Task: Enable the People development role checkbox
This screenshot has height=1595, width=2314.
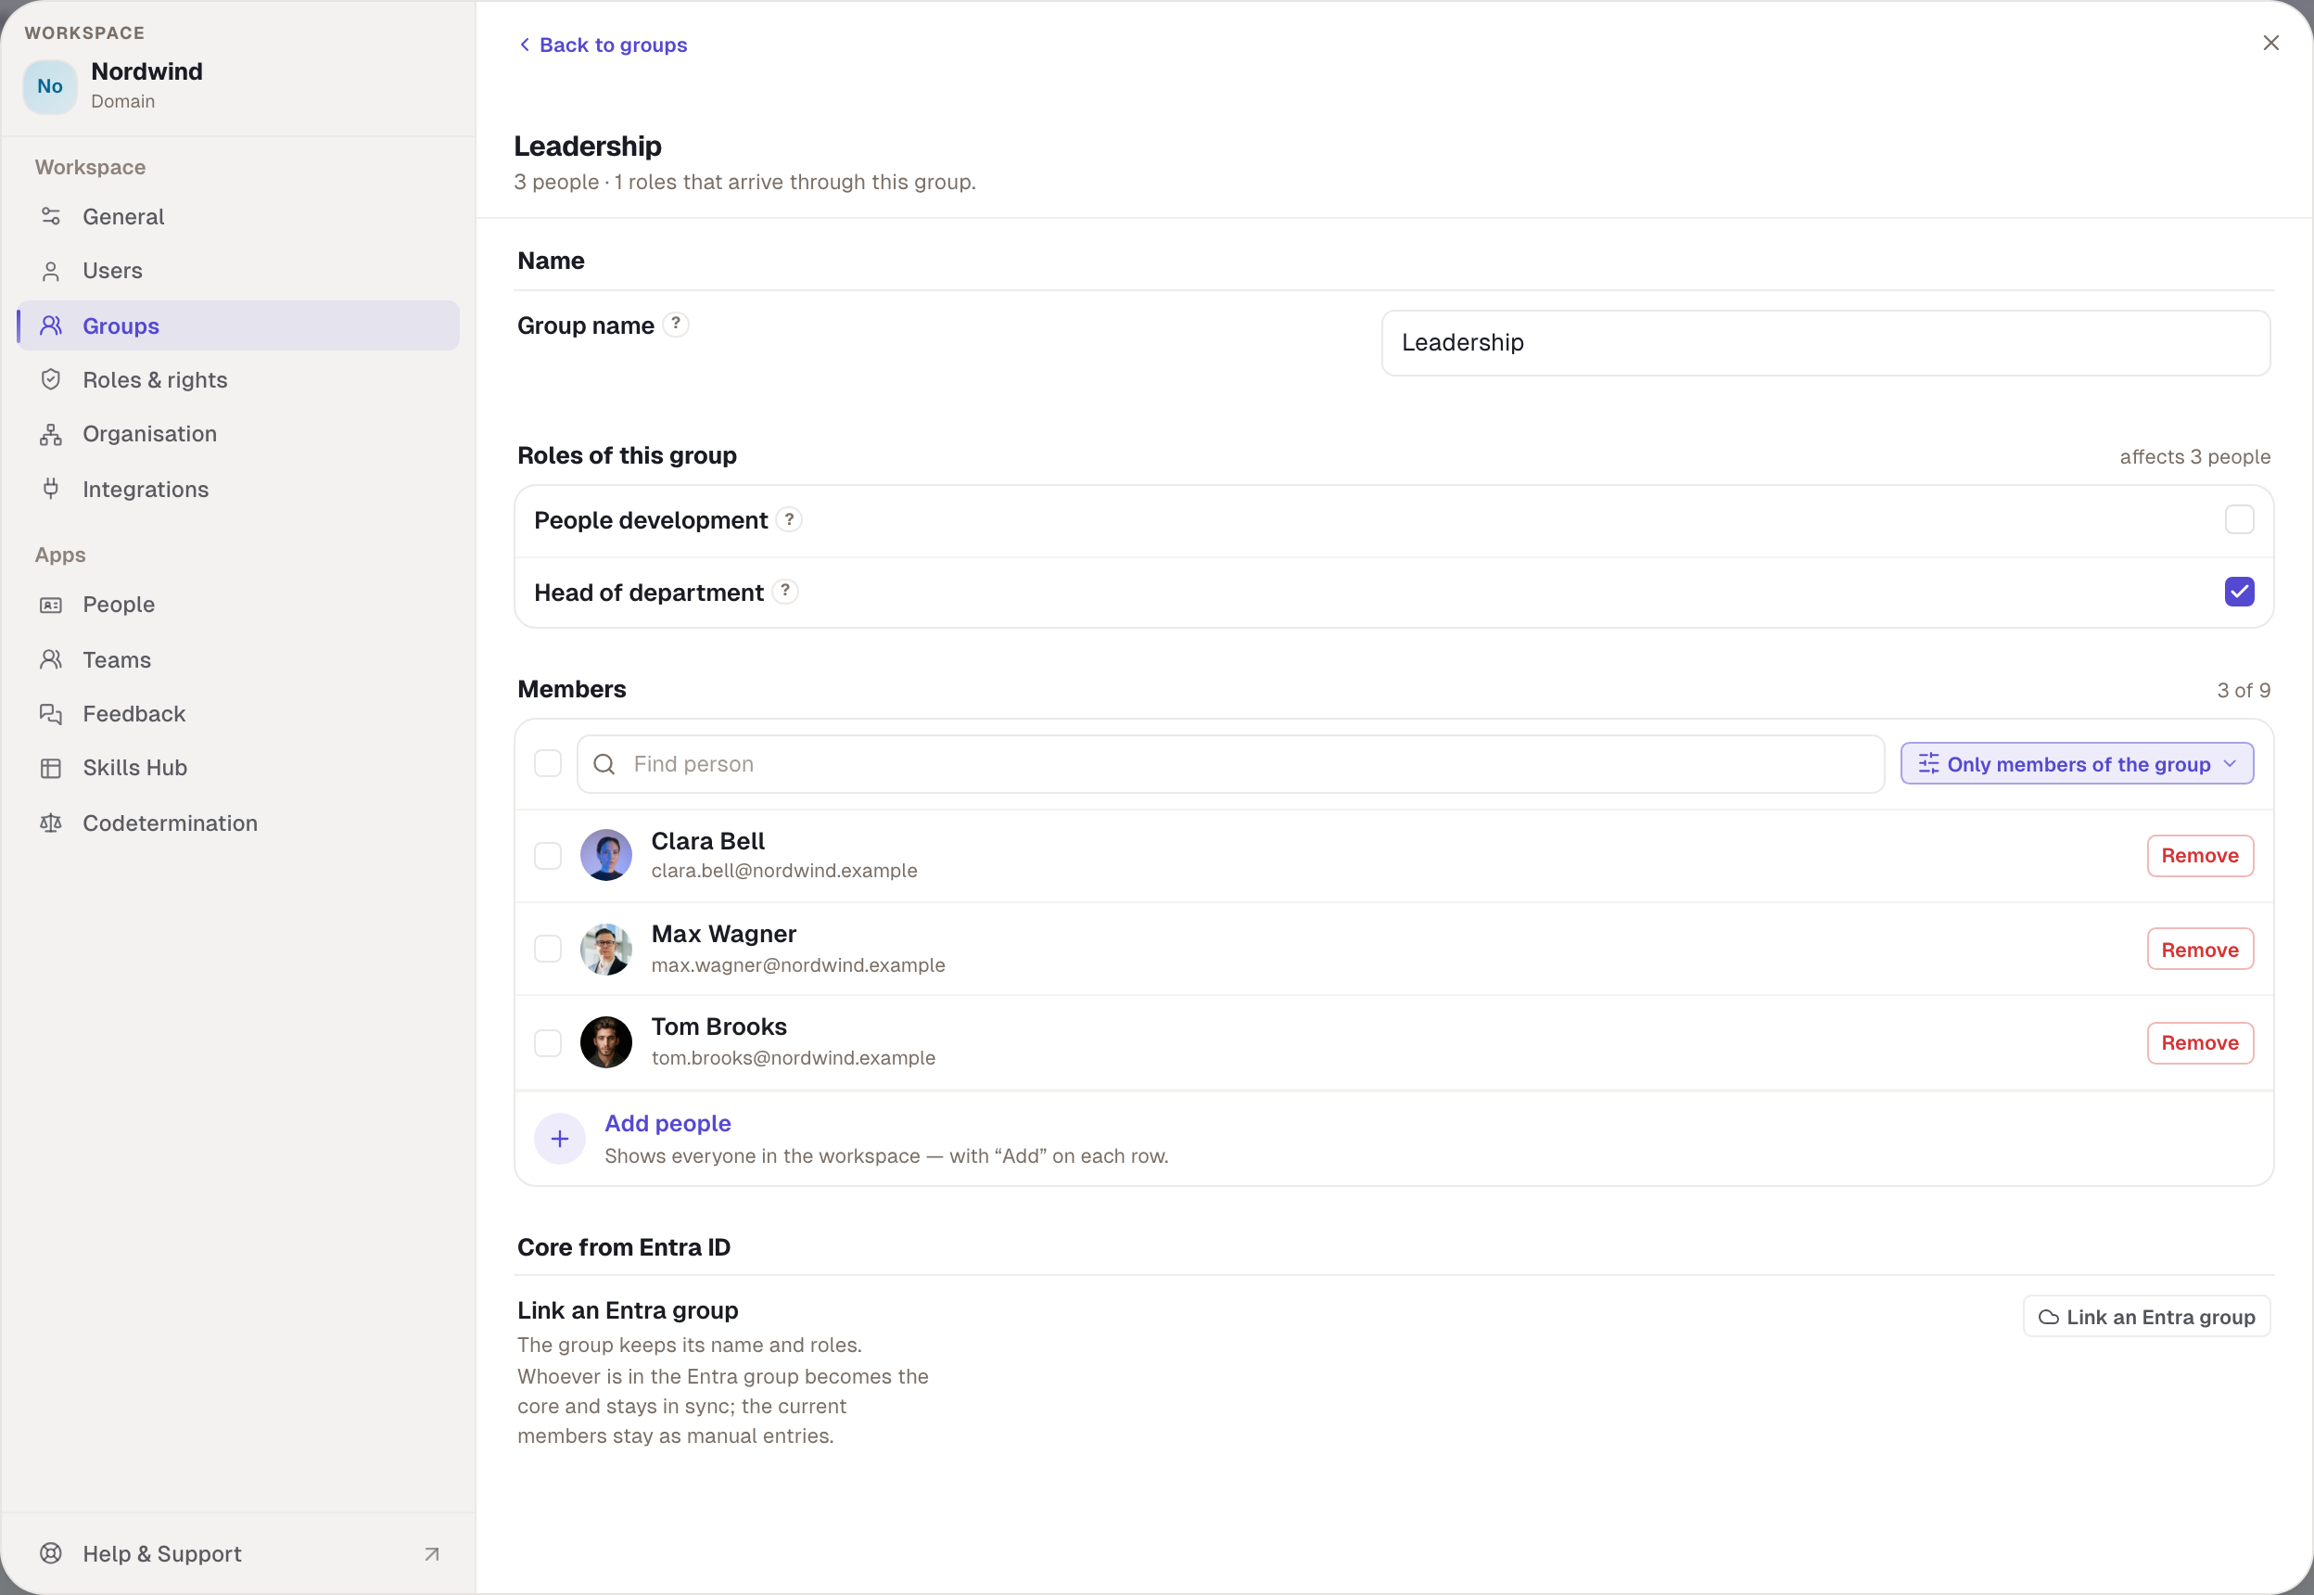Action: (x=2239, y=519)
